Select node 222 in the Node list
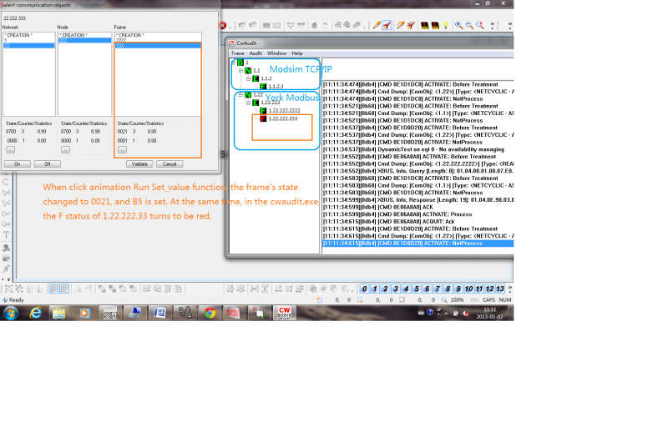The width and height of the screenshot is (668, 442). pos(84,40)
